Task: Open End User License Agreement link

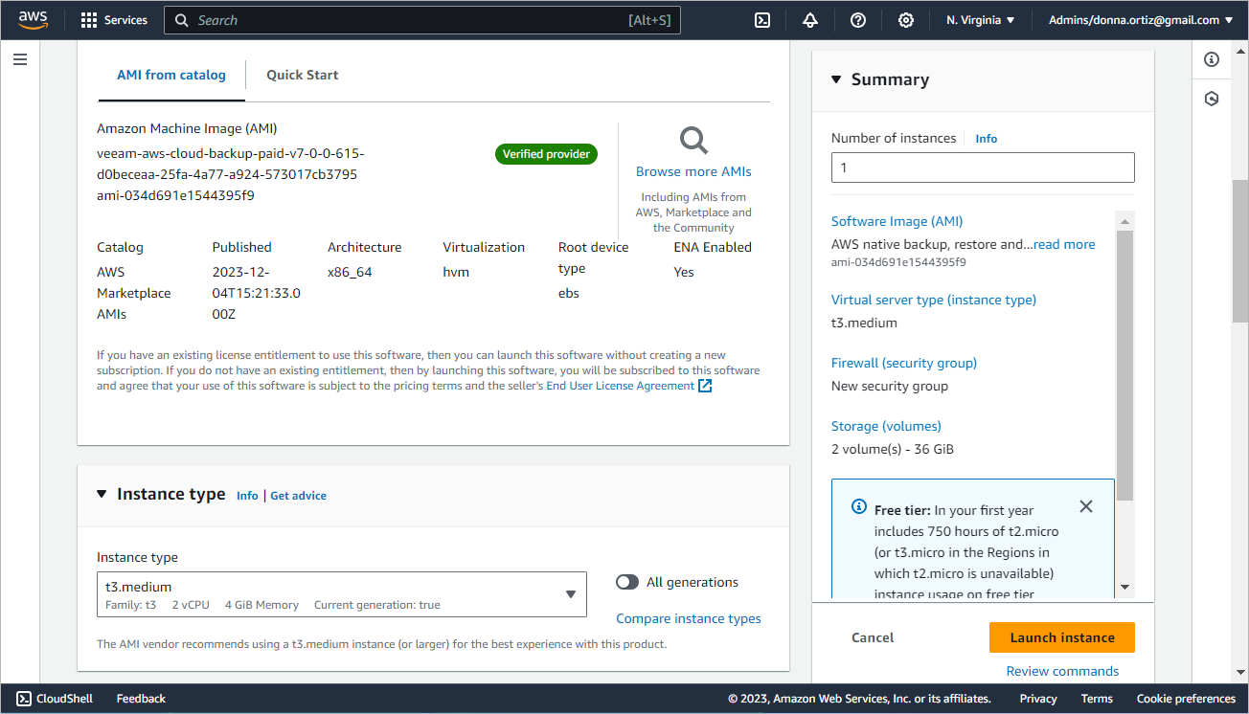Action: click(621, 386)
